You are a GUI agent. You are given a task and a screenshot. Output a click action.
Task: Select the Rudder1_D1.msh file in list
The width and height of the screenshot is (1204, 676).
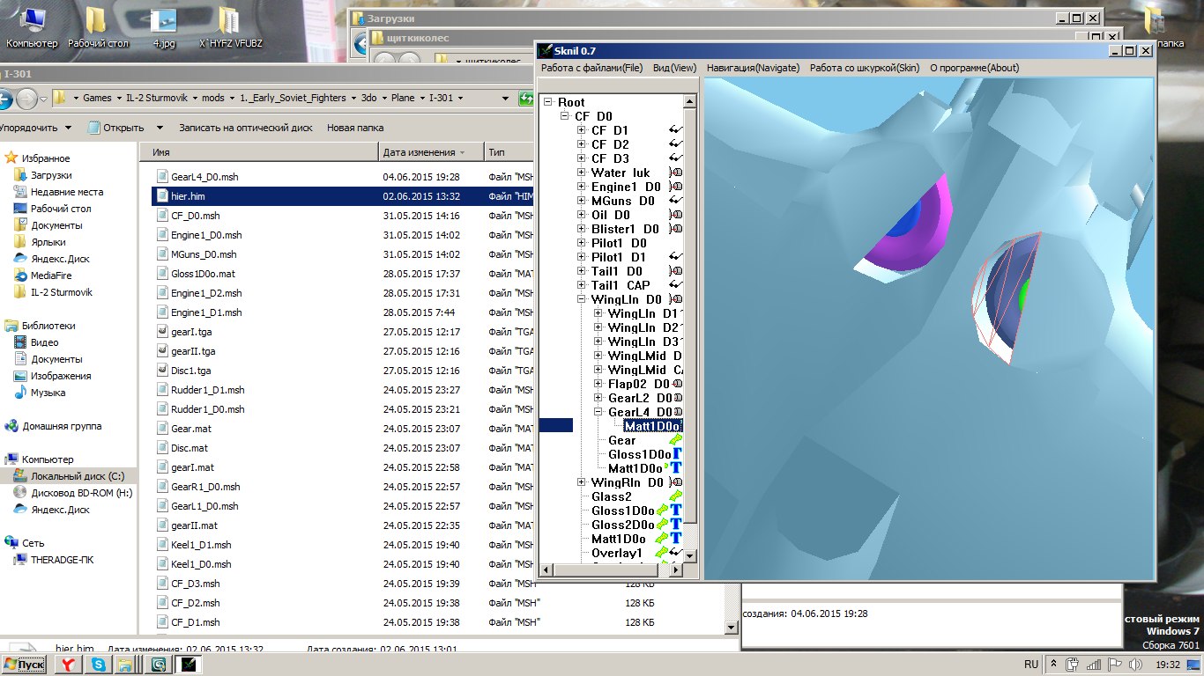point(207,390)
